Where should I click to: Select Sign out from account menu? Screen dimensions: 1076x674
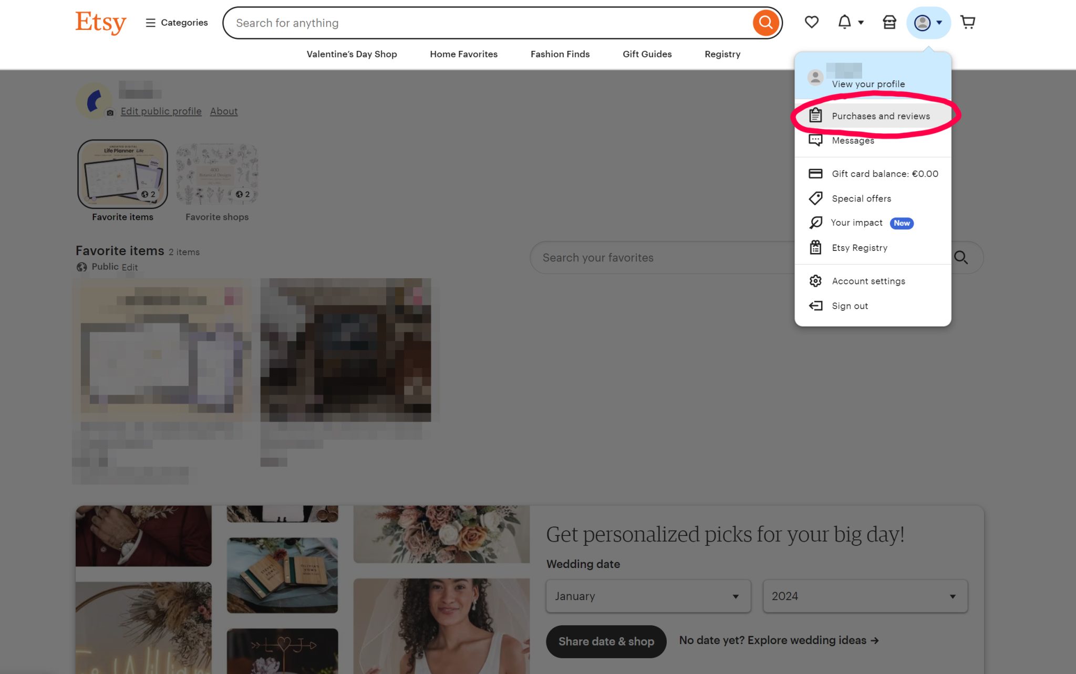point(850,306)
